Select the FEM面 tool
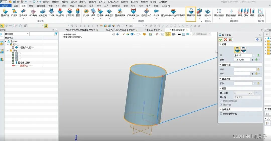The height and width of the screenshot is (141, 271). (x=51, y=13)
